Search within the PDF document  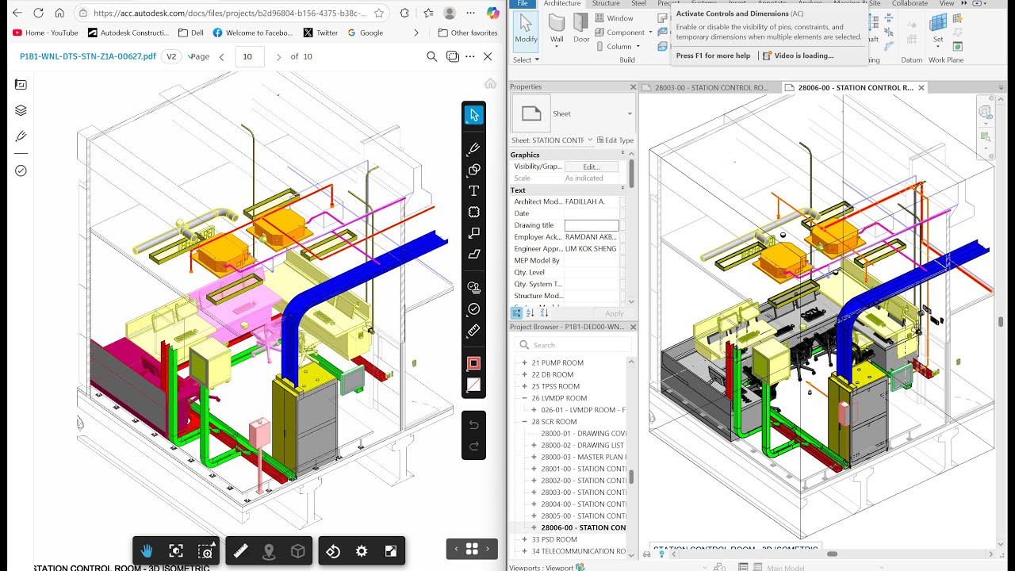[431, 56]
